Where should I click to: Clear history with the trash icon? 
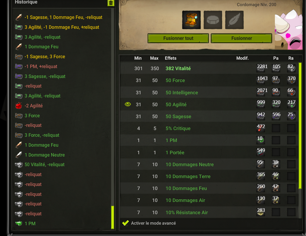tap(111, 3)
